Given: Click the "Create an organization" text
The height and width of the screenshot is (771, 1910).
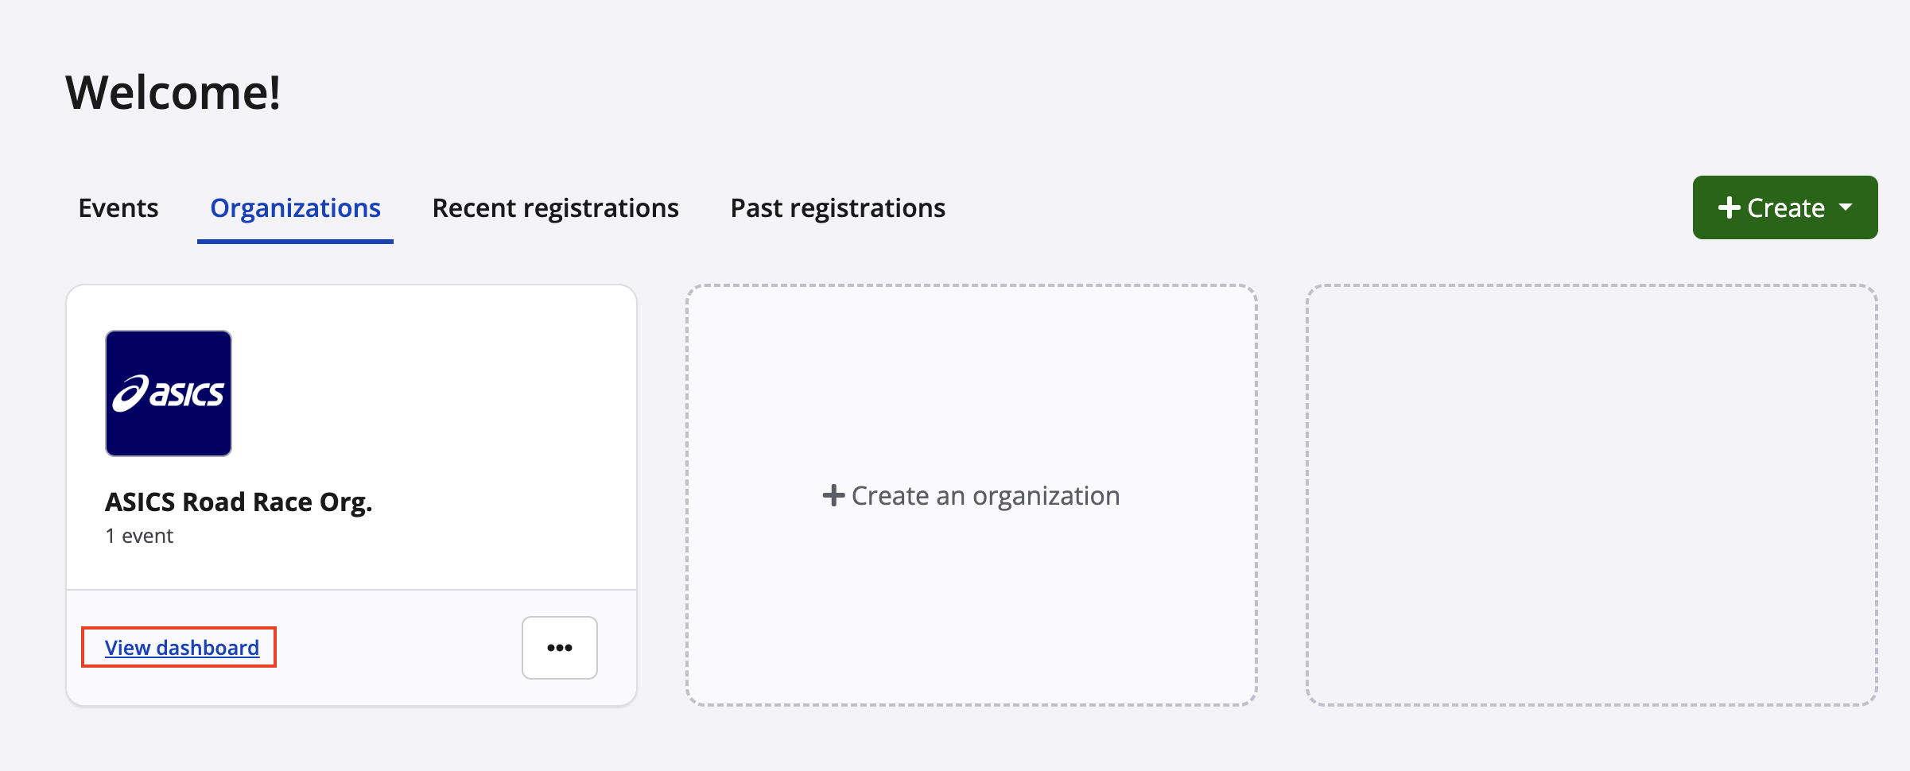Looking at the screenshot, I should point(985,496).
